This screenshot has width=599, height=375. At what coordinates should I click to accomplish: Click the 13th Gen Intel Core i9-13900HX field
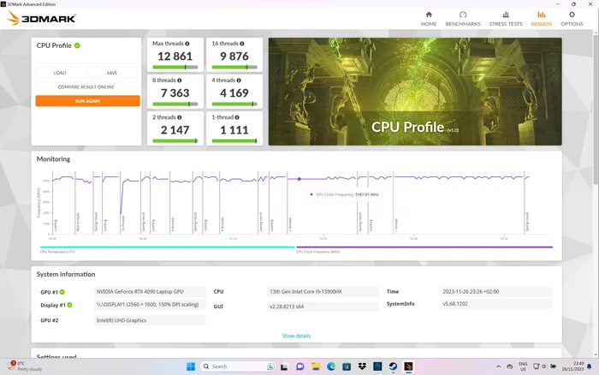coord(323,292)
